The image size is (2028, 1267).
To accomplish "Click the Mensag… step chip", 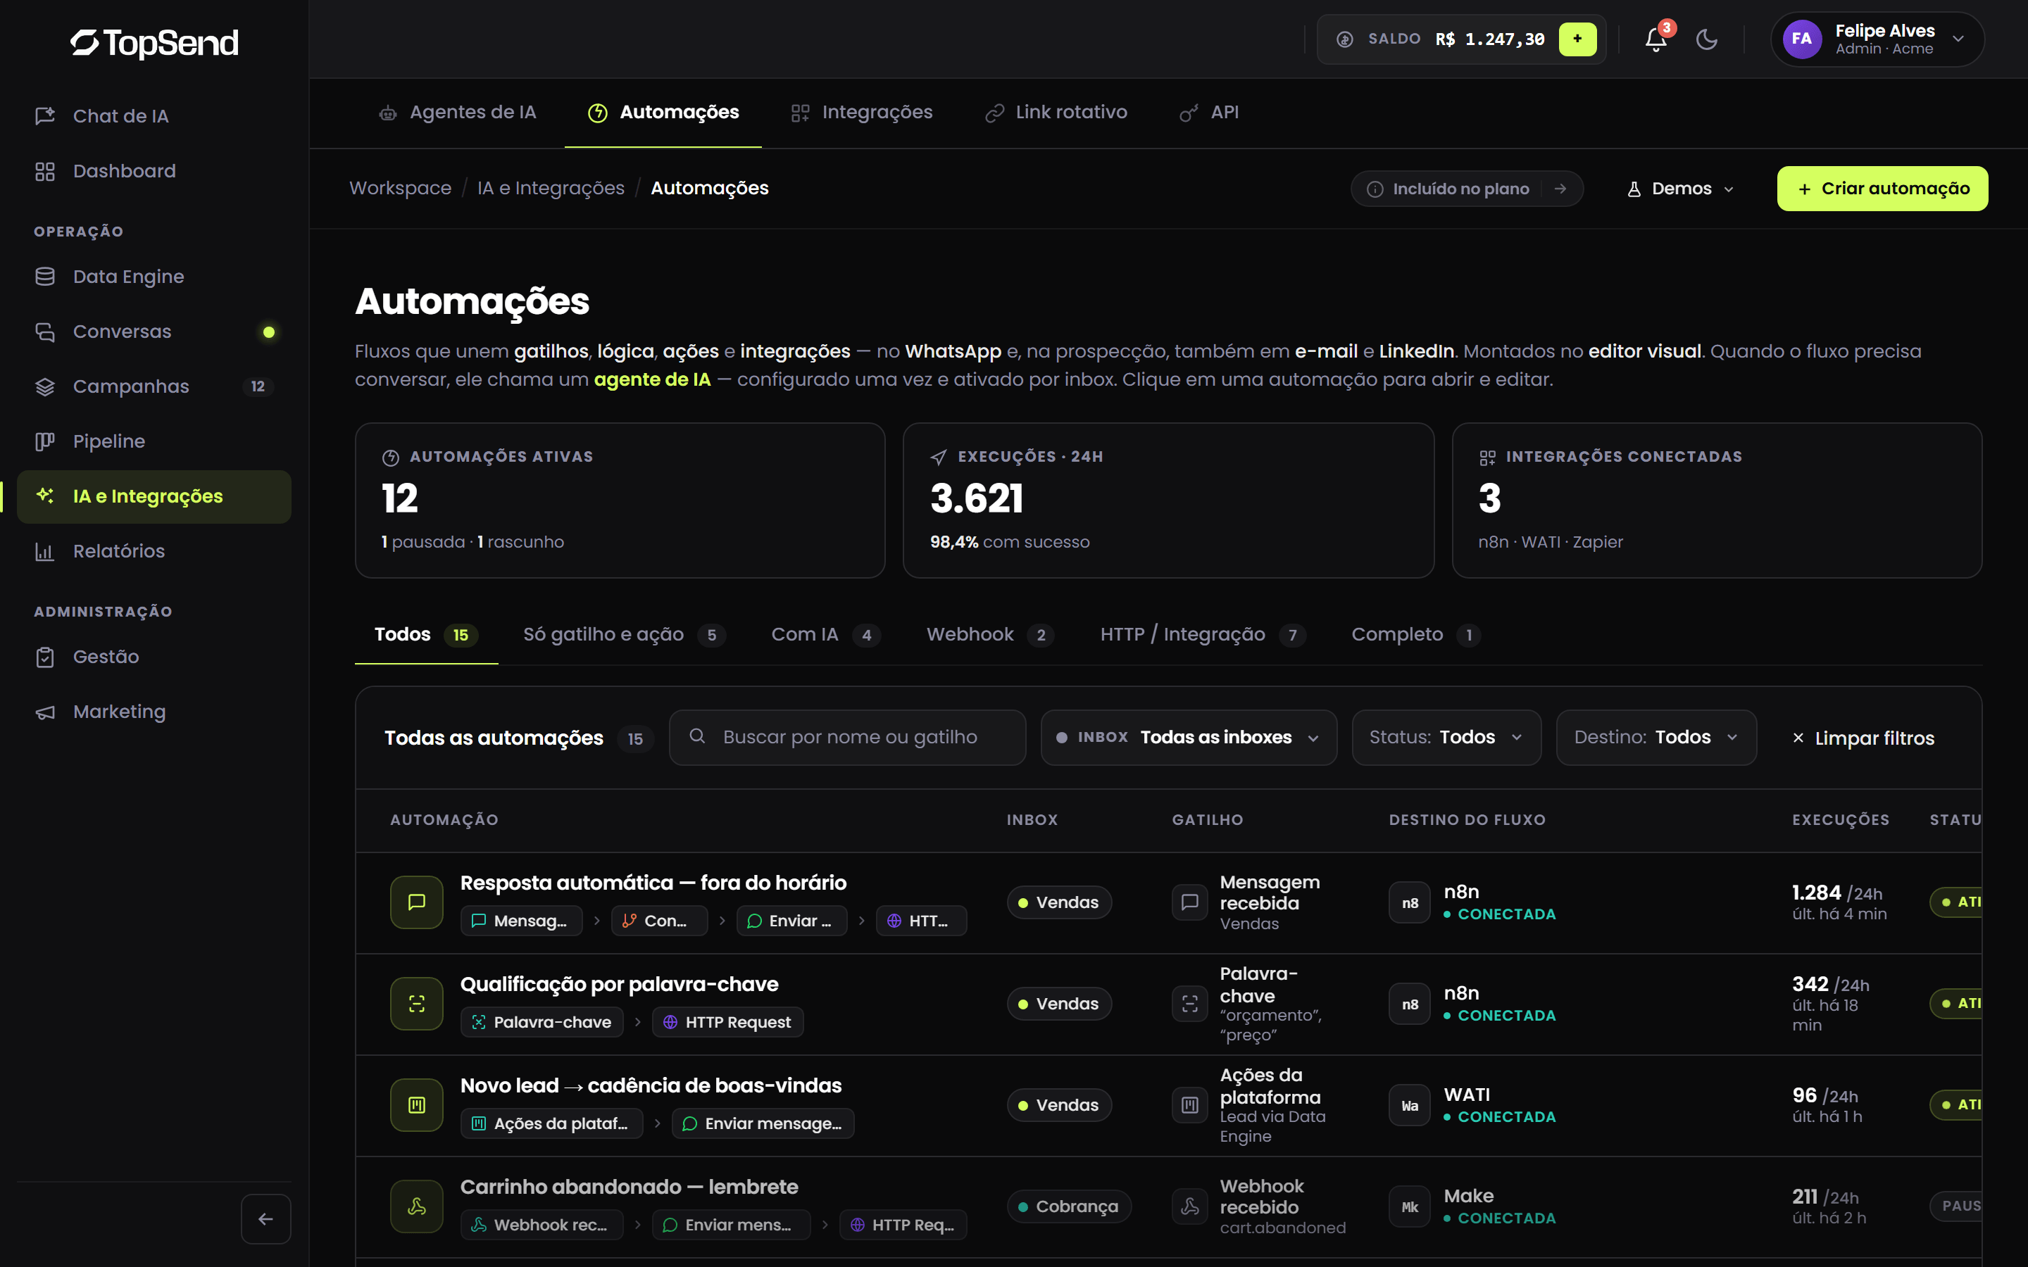I will pyautogui.click(x=521, y=921).
